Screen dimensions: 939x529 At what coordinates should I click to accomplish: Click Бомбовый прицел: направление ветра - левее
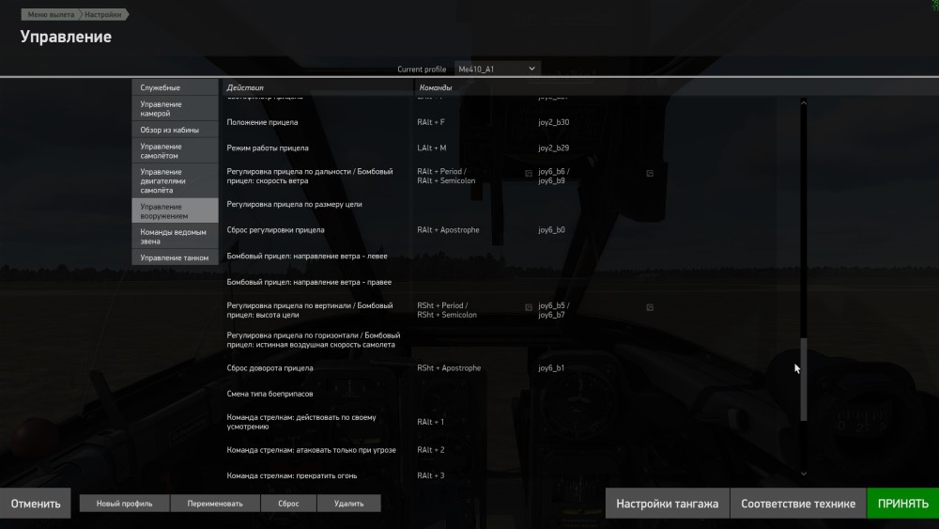(x=307, y=257)
